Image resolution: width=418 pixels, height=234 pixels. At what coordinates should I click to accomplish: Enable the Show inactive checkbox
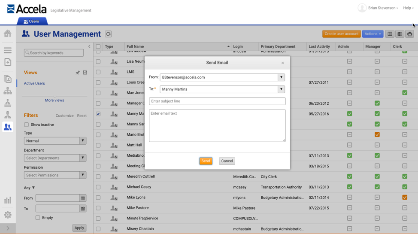pyautogui.click(x=26, y=125)
